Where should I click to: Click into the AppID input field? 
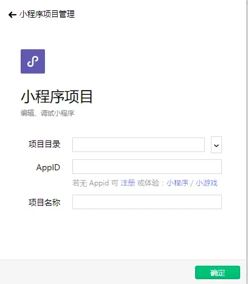click(147, 167)
